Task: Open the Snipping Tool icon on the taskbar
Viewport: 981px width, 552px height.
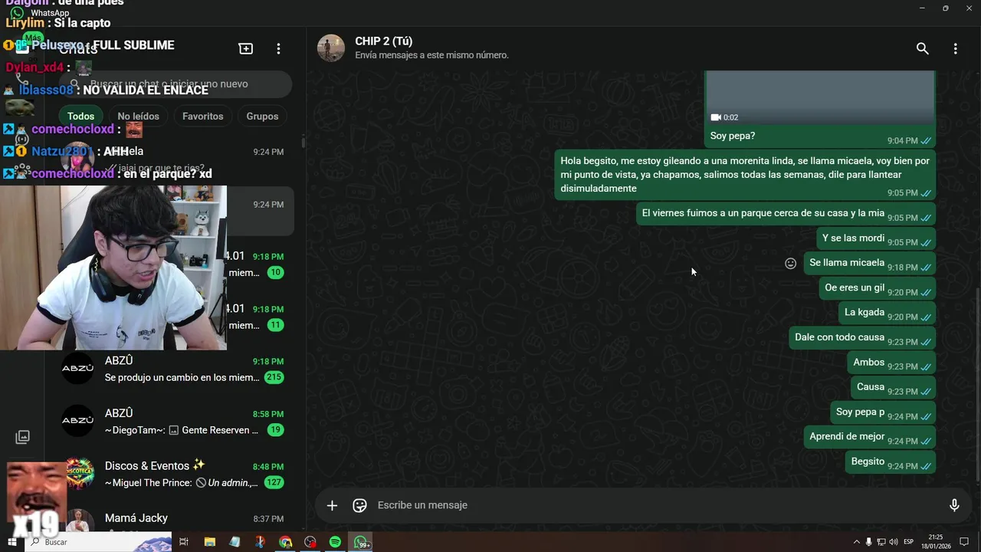Action: (260, 542)
